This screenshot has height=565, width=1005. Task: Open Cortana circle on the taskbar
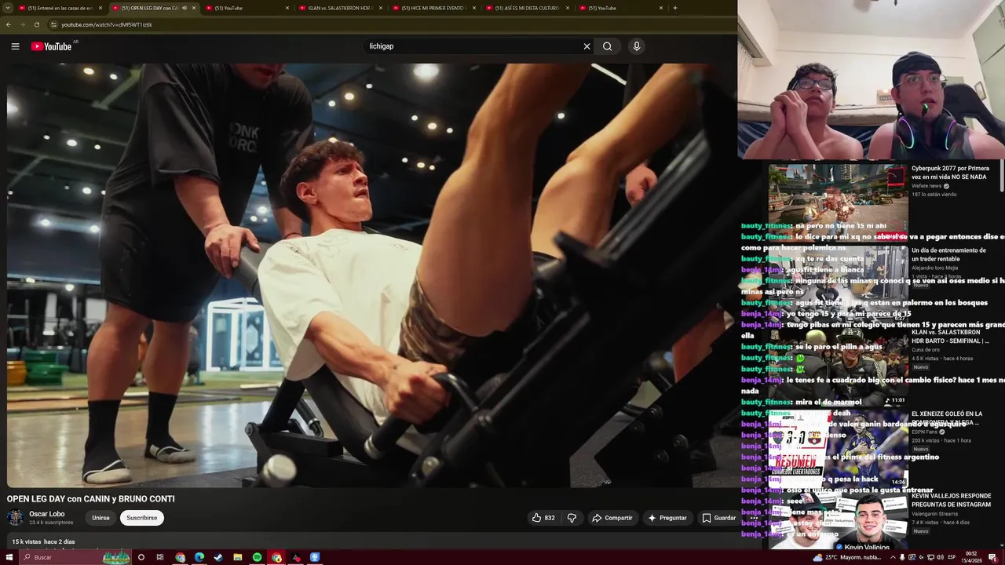point(141,557)
